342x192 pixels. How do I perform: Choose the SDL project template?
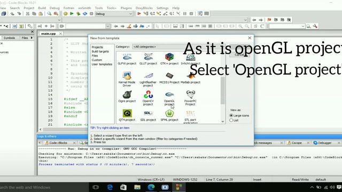(x=148, y=115)
